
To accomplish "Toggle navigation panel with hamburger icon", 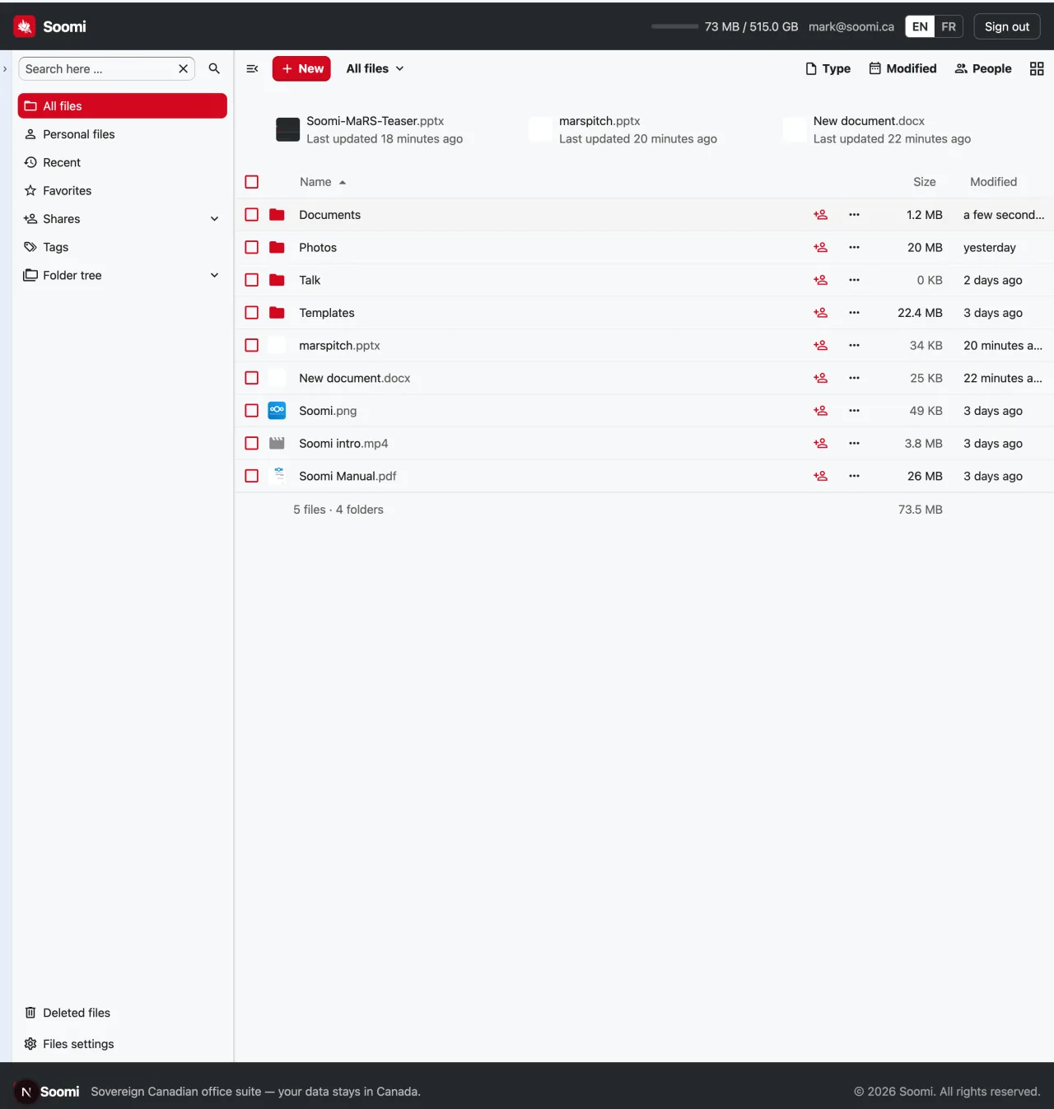I will coord(252,69).
